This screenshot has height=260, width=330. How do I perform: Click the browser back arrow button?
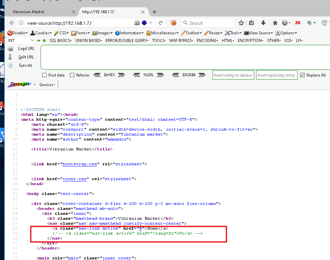click(12, 23)
